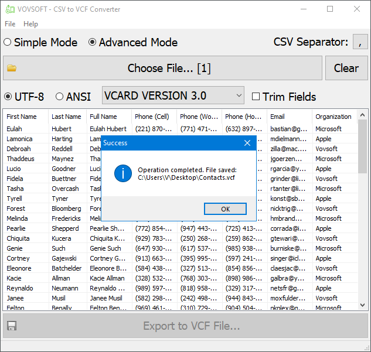
Task: Click the table scrollbar down arrow
Action: pyautogui.click(x=362, y=305)
